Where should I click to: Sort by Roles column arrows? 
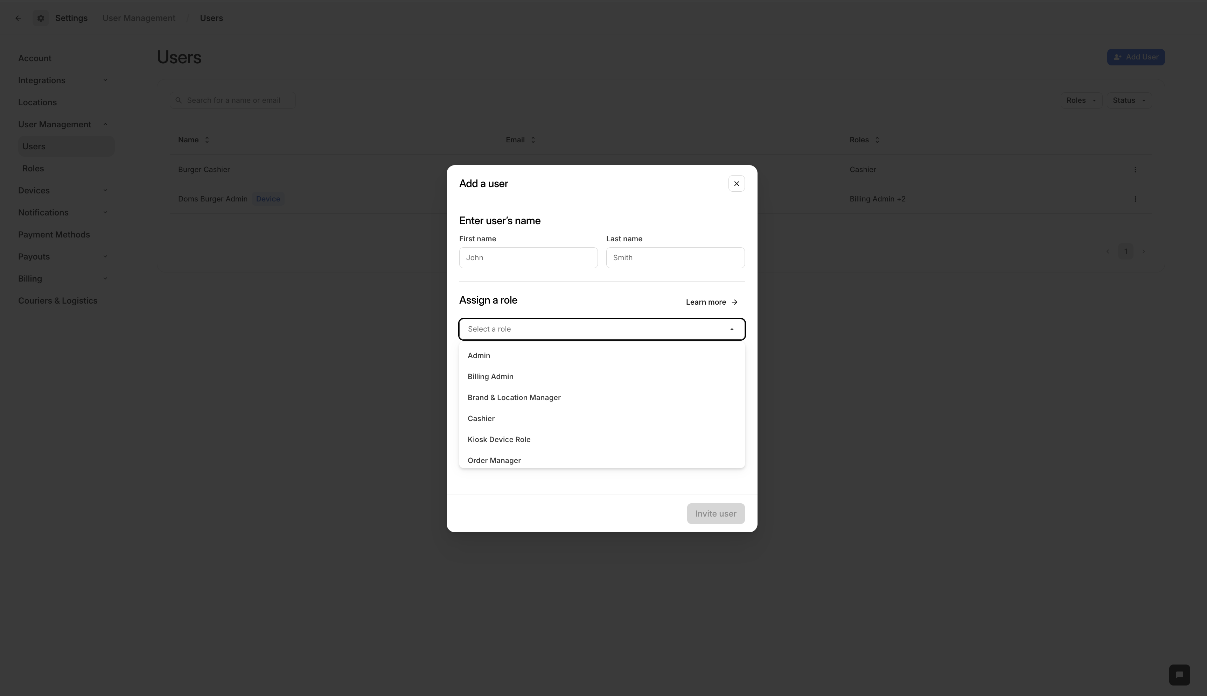[877, 140]
